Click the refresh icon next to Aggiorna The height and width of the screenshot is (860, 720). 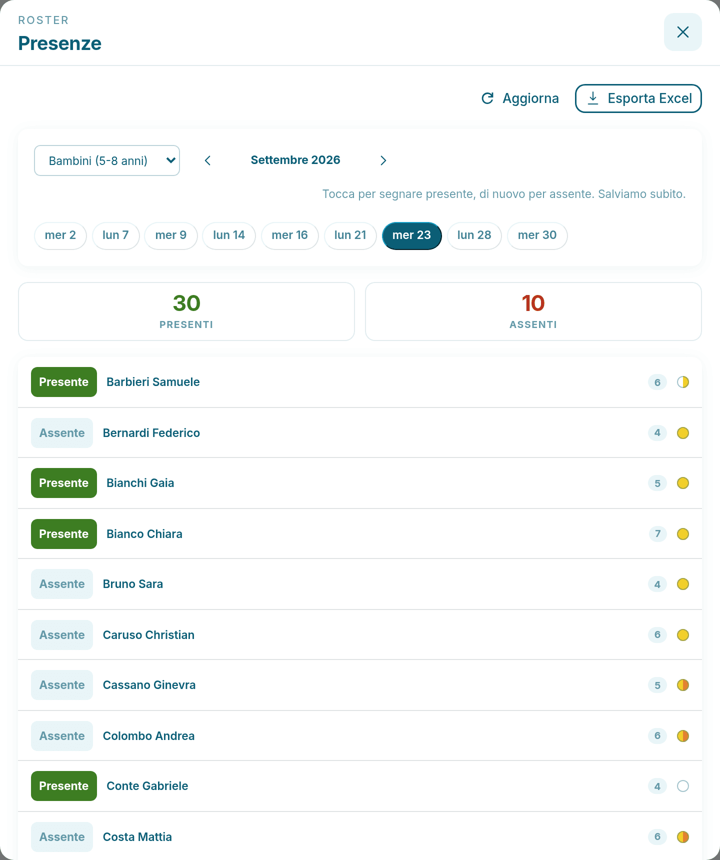pyautogui.click(x=487, y=98)
